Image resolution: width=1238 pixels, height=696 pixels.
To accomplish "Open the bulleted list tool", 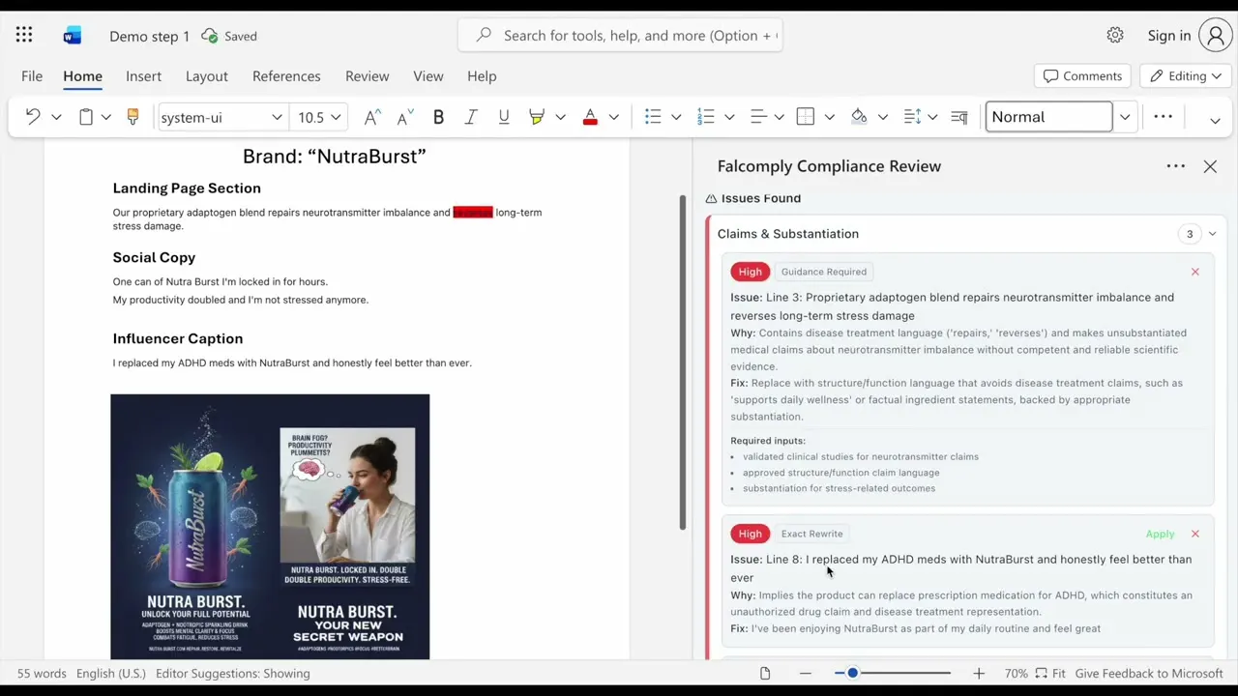I will (653, 117).
